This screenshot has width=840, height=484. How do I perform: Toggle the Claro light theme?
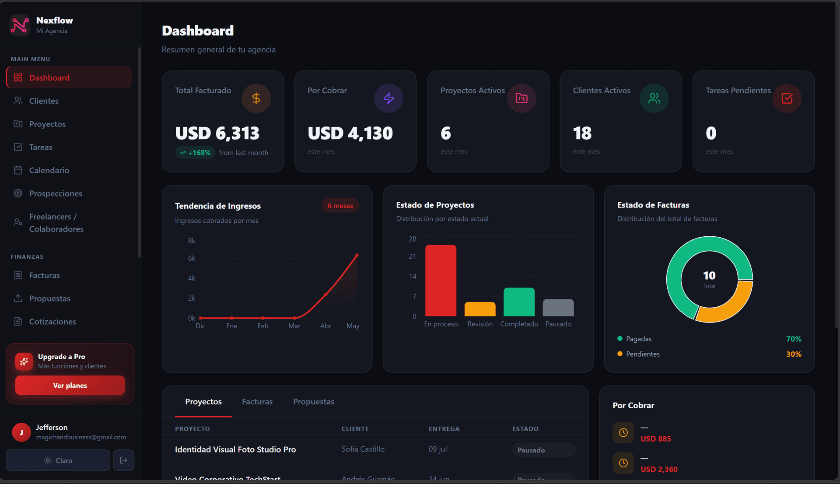pos(58,460)
